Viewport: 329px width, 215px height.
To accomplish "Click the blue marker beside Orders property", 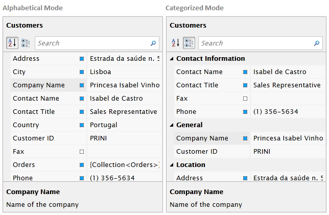I will (82, 165).
